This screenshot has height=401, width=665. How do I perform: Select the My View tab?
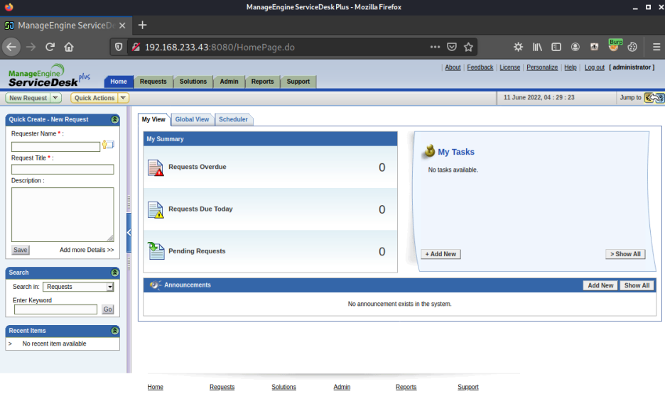coord(153,119)
